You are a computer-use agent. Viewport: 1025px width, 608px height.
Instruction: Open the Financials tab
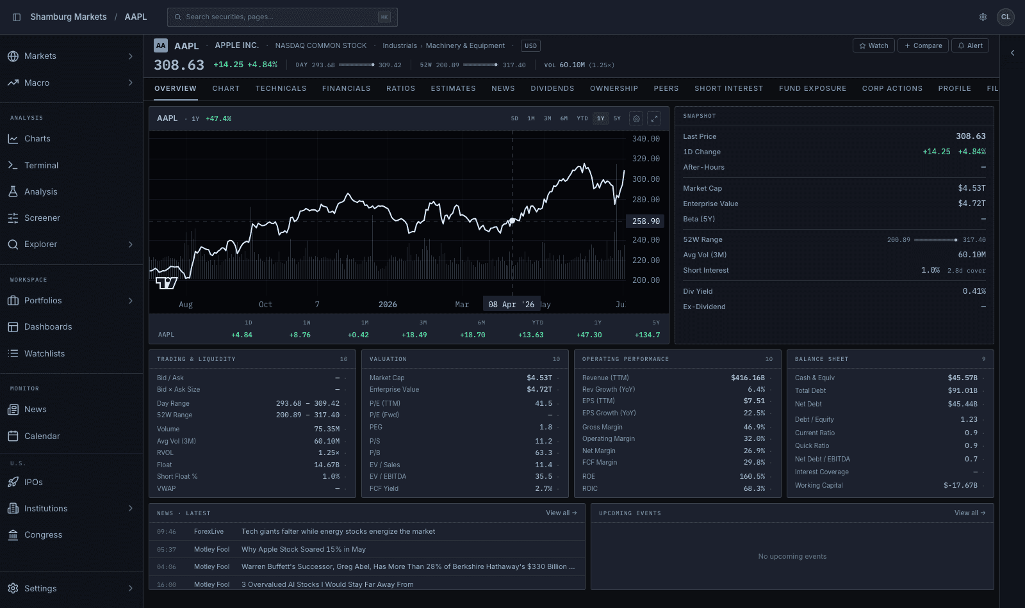point(347,88)
